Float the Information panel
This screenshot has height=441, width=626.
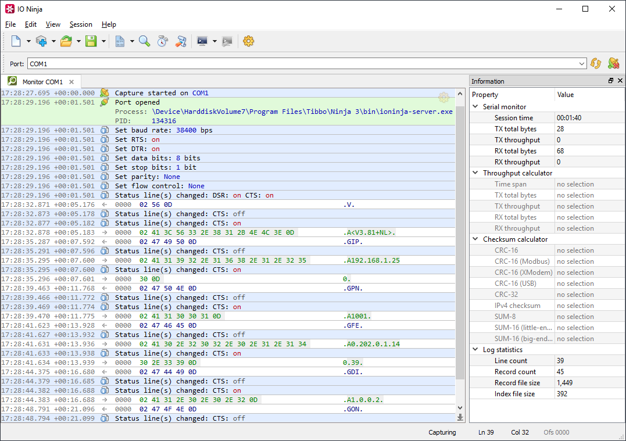[611, 81]
